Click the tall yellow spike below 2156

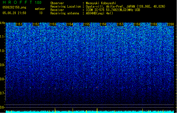97,110
